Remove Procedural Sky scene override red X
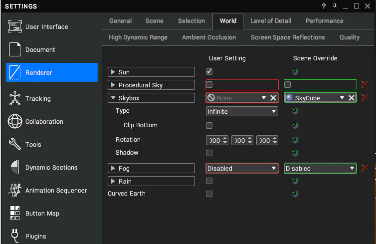The image size is (376, 244). pyautogui.click(x=365, y=84)
